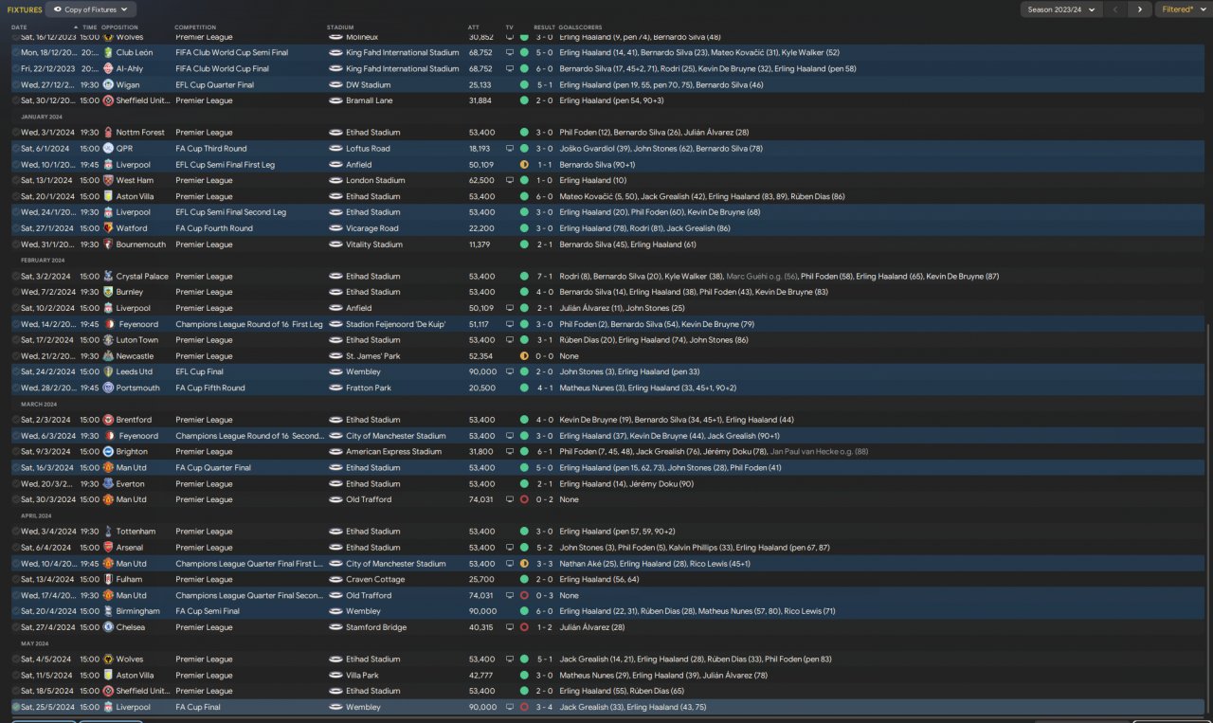The height and width of the screenshot is (723, 1213).
Task: Click the Burnley club badge
Action: click(108, 292)
